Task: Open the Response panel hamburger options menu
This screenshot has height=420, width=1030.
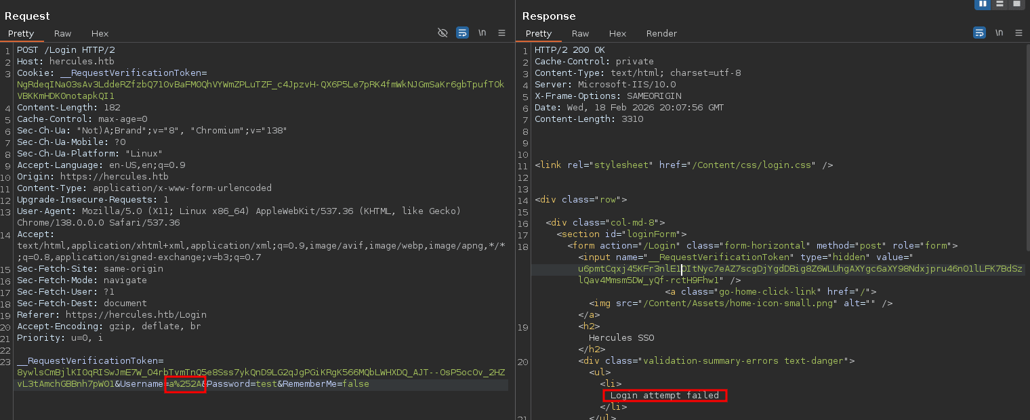Action: click(1019, 33)
